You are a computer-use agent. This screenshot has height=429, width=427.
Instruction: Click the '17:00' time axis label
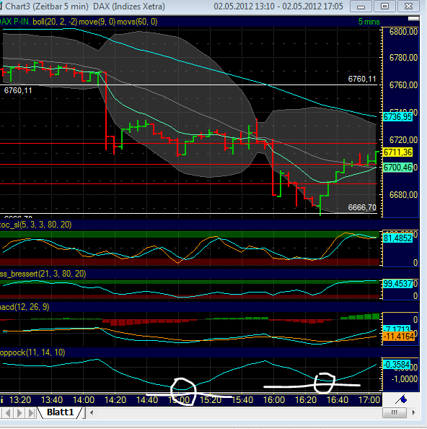[369, 400]
